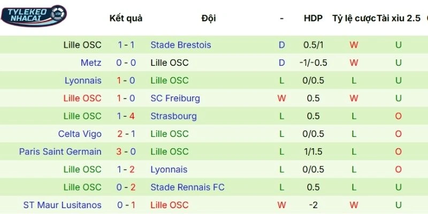Select the -2 handicap value
428x214 pixels.
pyautogui.click(x=313, y=205)
